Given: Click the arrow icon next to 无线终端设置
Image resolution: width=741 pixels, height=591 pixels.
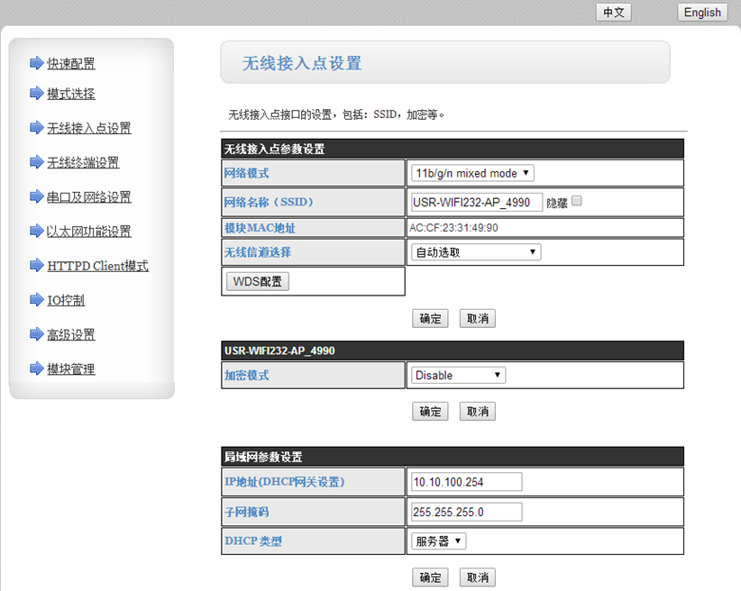Looking at the screenshot, I should pyautogui.click(x=36, y=162).
